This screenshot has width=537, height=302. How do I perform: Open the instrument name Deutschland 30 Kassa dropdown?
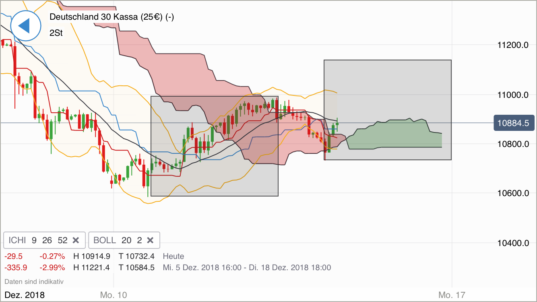(x=113, y=17)
